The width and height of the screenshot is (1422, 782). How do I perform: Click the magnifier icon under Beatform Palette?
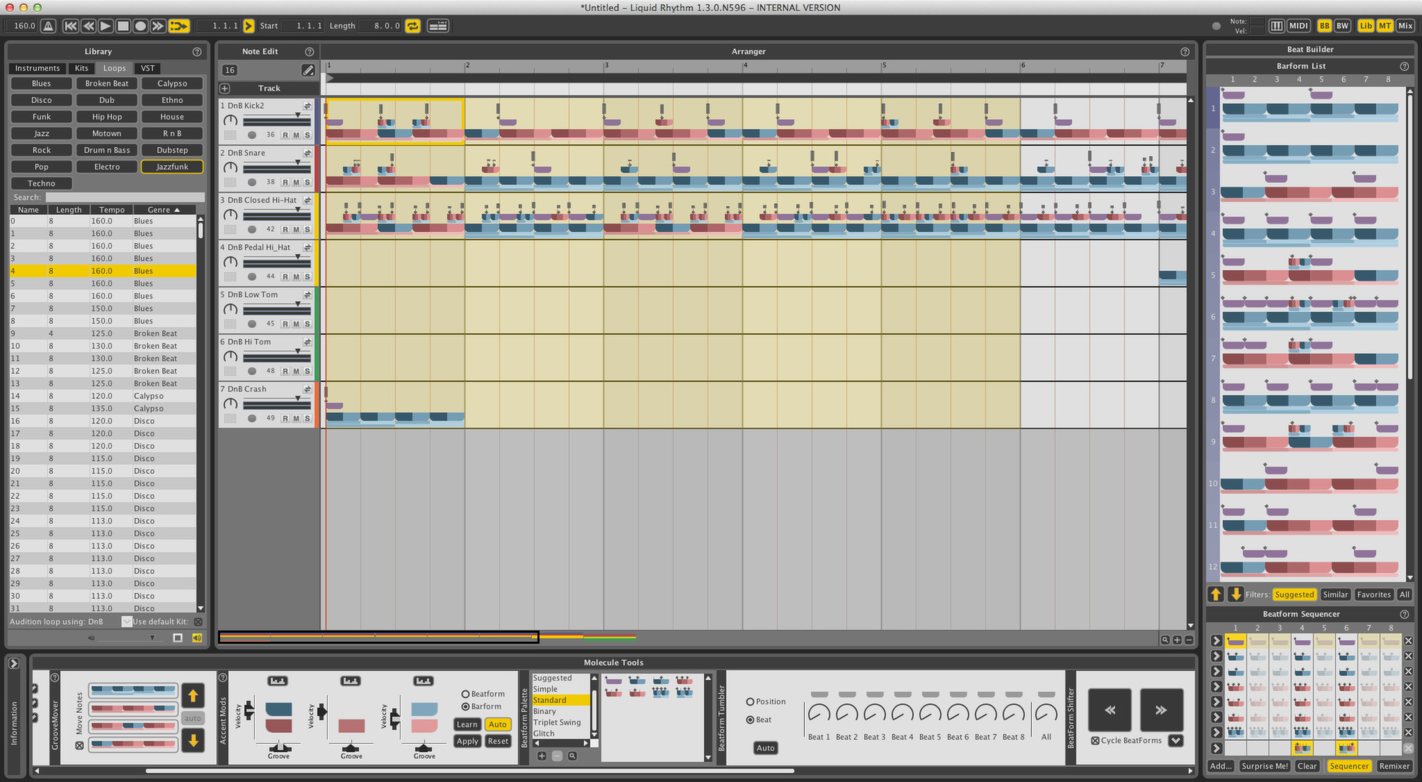coord(572,756)
